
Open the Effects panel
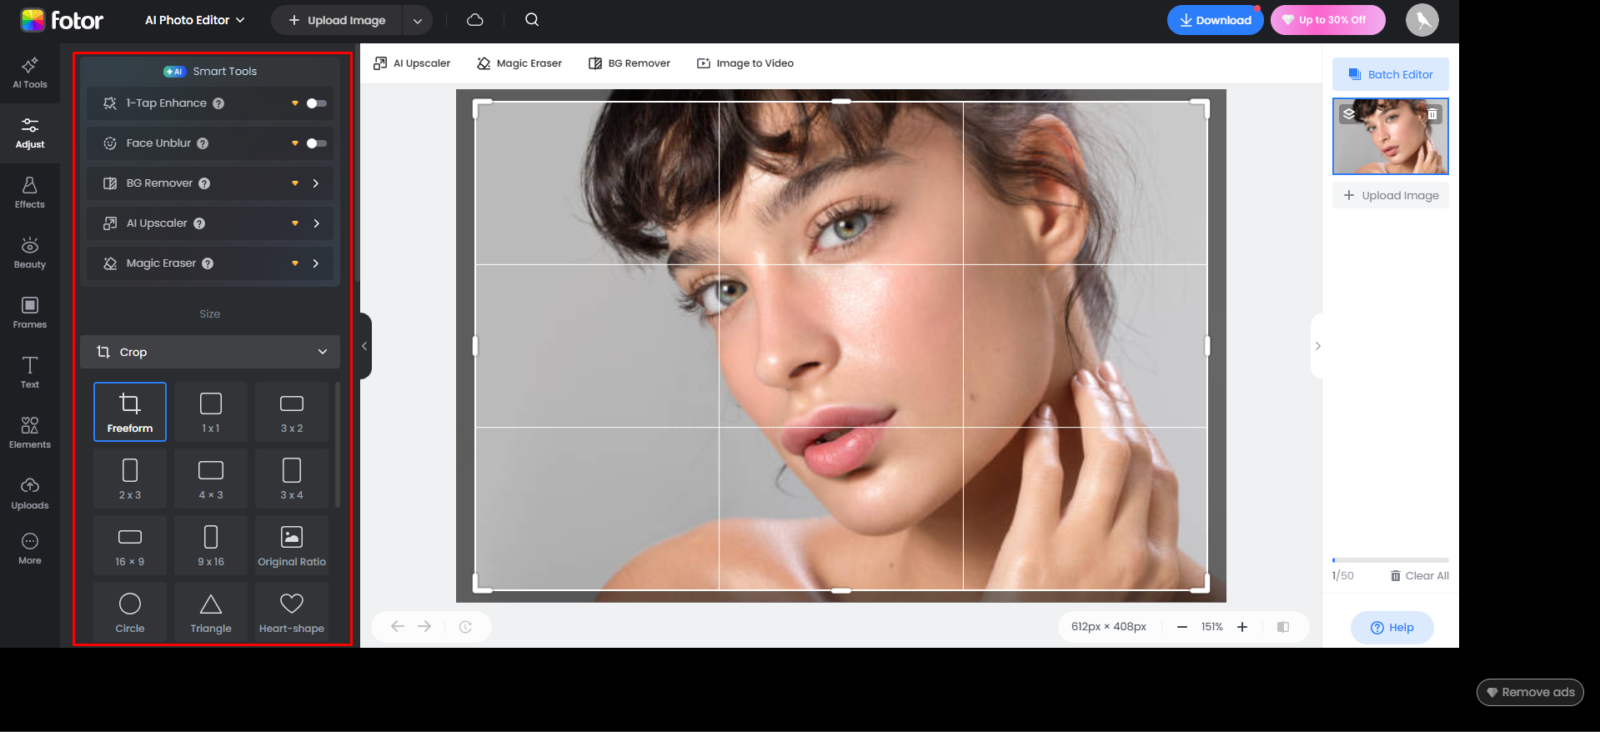tap(30, 193)
